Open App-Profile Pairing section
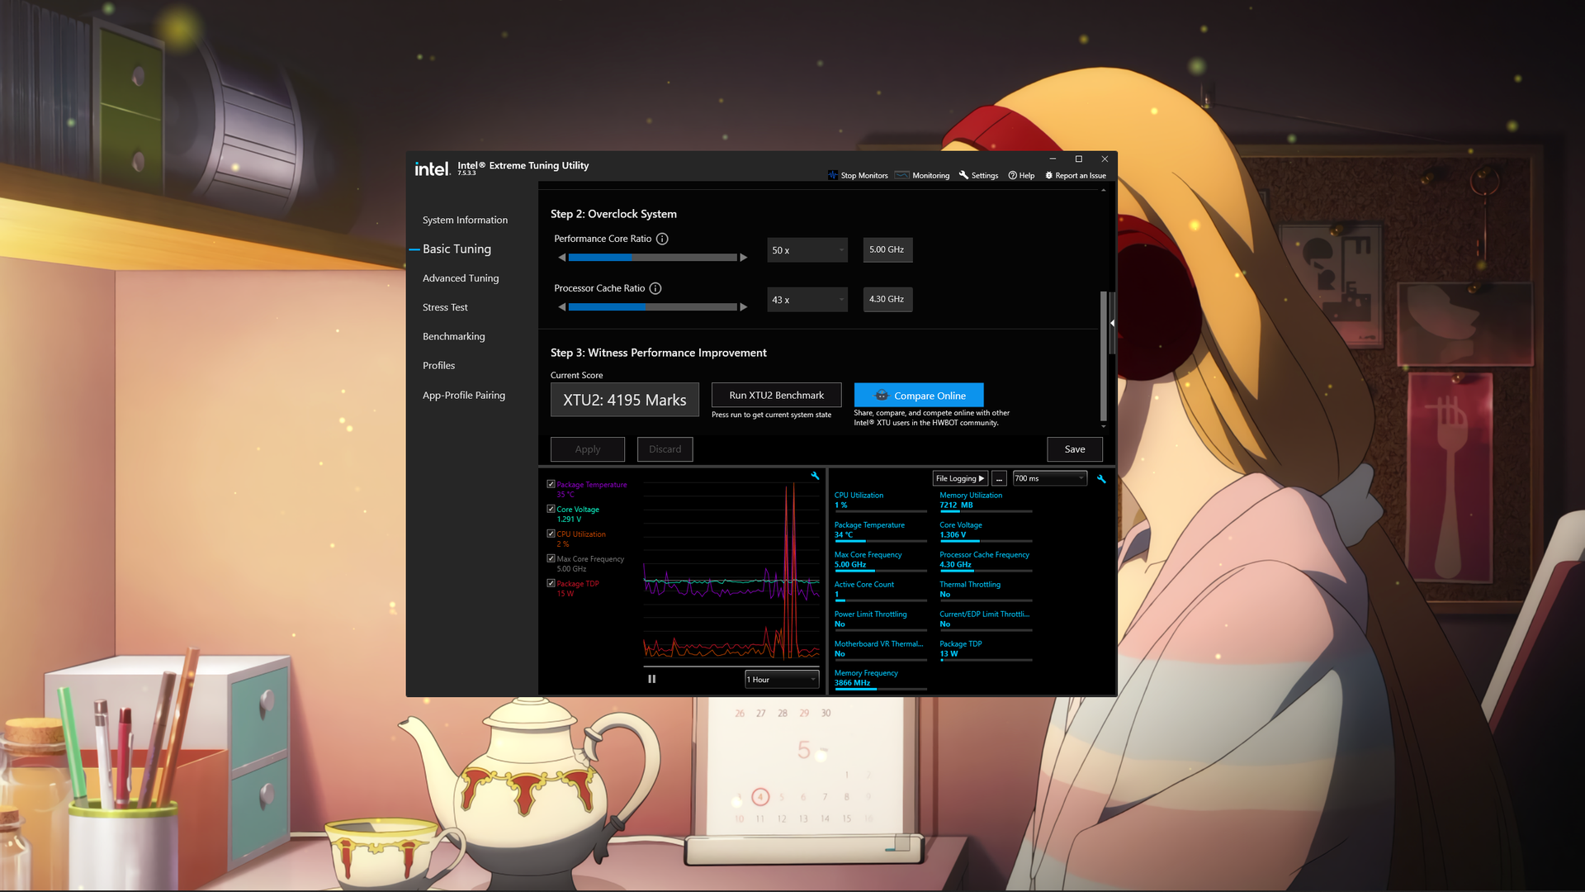Image resolution: width=1585 pixels, height=892 pixels. 464,395
